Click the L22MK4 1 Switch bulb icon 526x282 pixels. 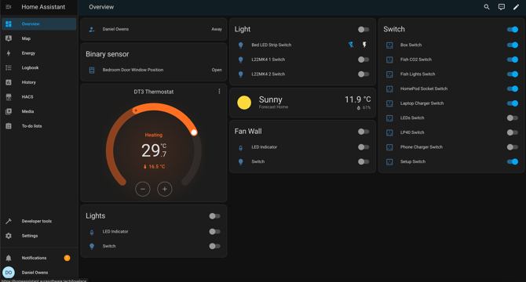tap(240, 60)
